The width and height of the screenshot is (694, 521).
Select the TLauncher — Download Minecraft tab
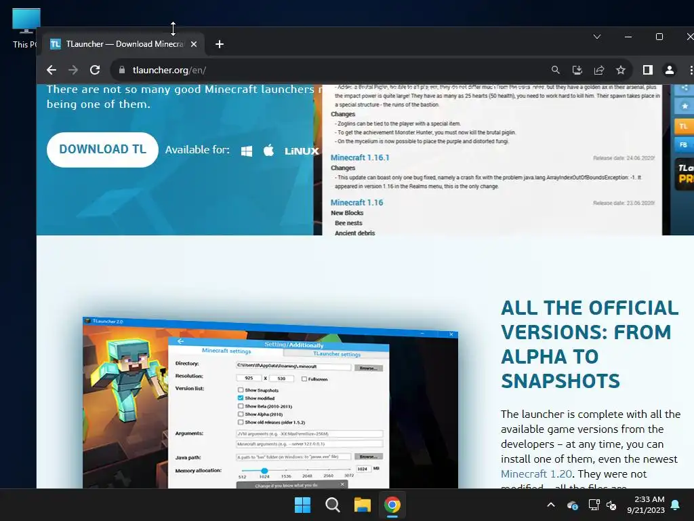[123, 44]
